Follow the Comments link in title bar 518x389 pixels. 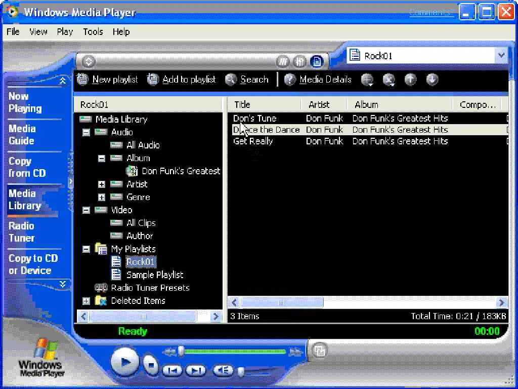431,12
